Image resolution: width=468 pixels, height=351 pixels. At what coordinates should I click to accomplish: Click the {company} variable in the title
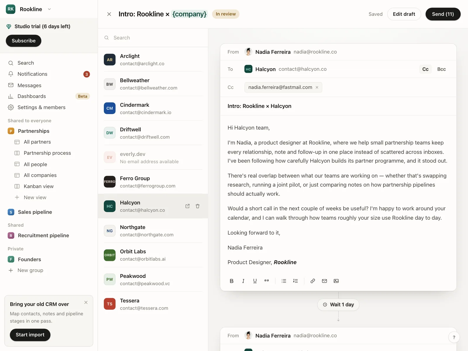click(189, 14)
